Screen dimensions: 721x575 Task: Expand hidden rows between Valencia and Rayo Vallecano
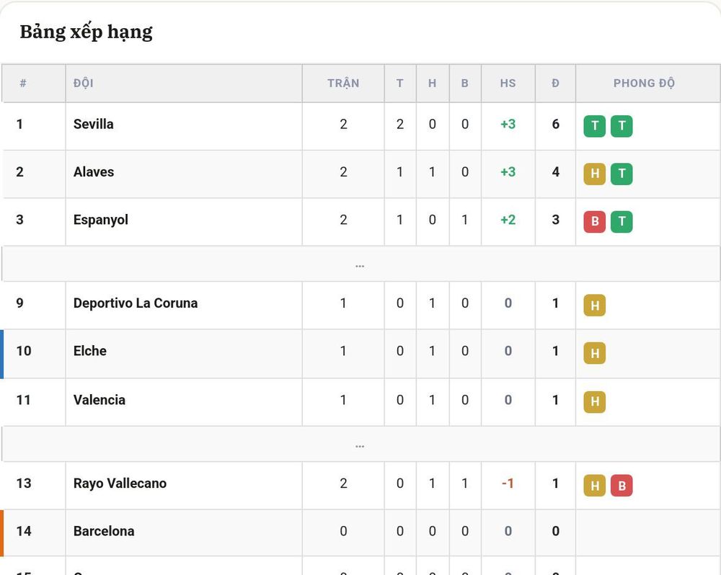(360, 444)
